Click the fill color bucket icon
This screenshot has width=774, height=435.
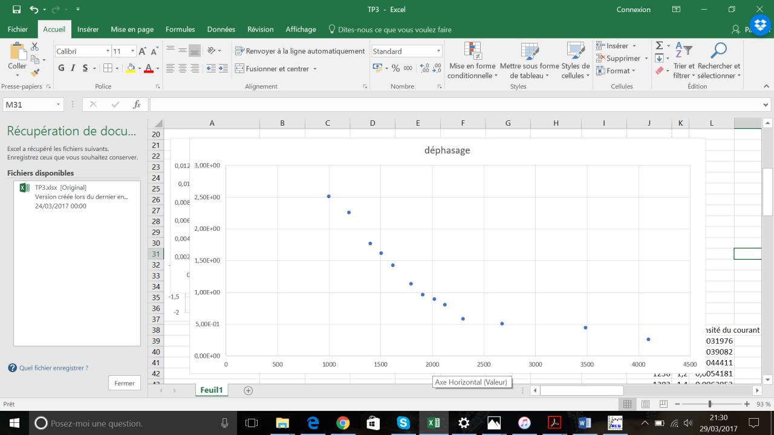click(130, 69)
